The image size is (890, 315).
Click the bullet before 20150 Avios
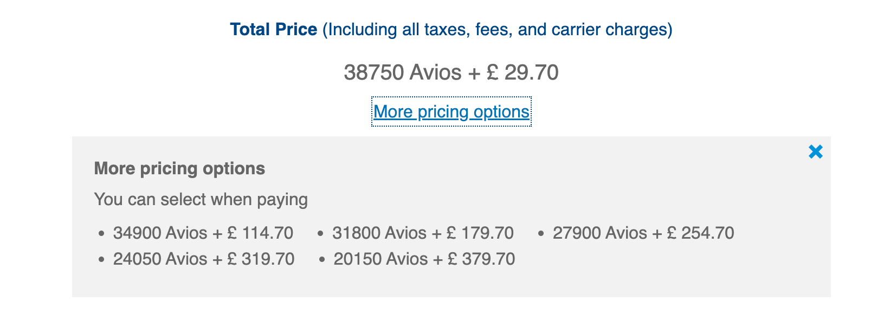(322, 260)
